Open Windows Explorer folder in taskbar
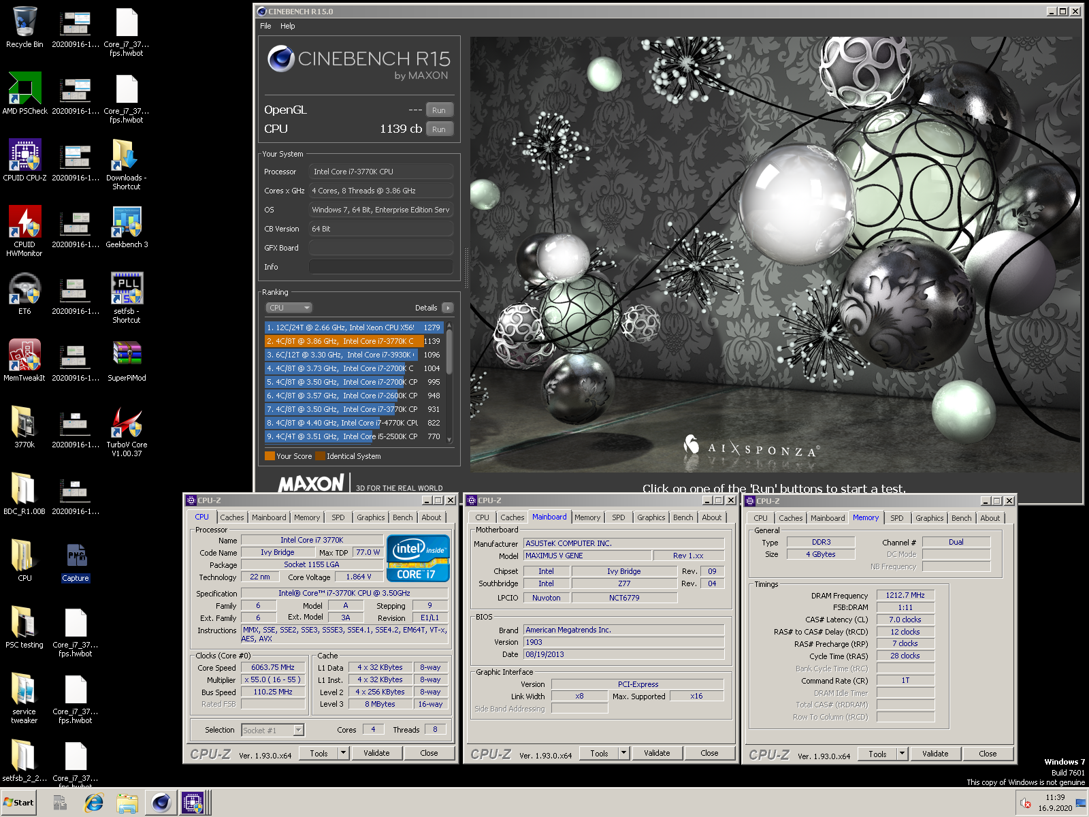The image size is (1089, 817). pos(127,803)
